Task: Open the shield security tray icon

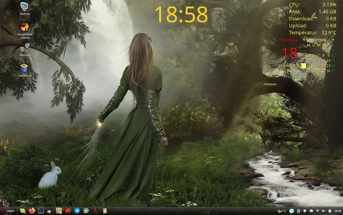Action: coord(305,211)
